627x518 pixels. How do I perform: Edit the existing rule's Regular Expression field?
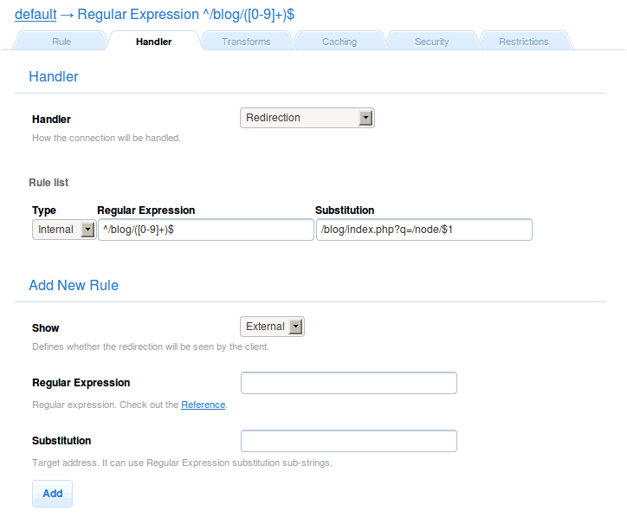[205, 230]
